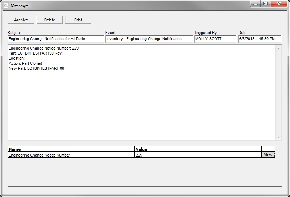Delete this message

50,20
